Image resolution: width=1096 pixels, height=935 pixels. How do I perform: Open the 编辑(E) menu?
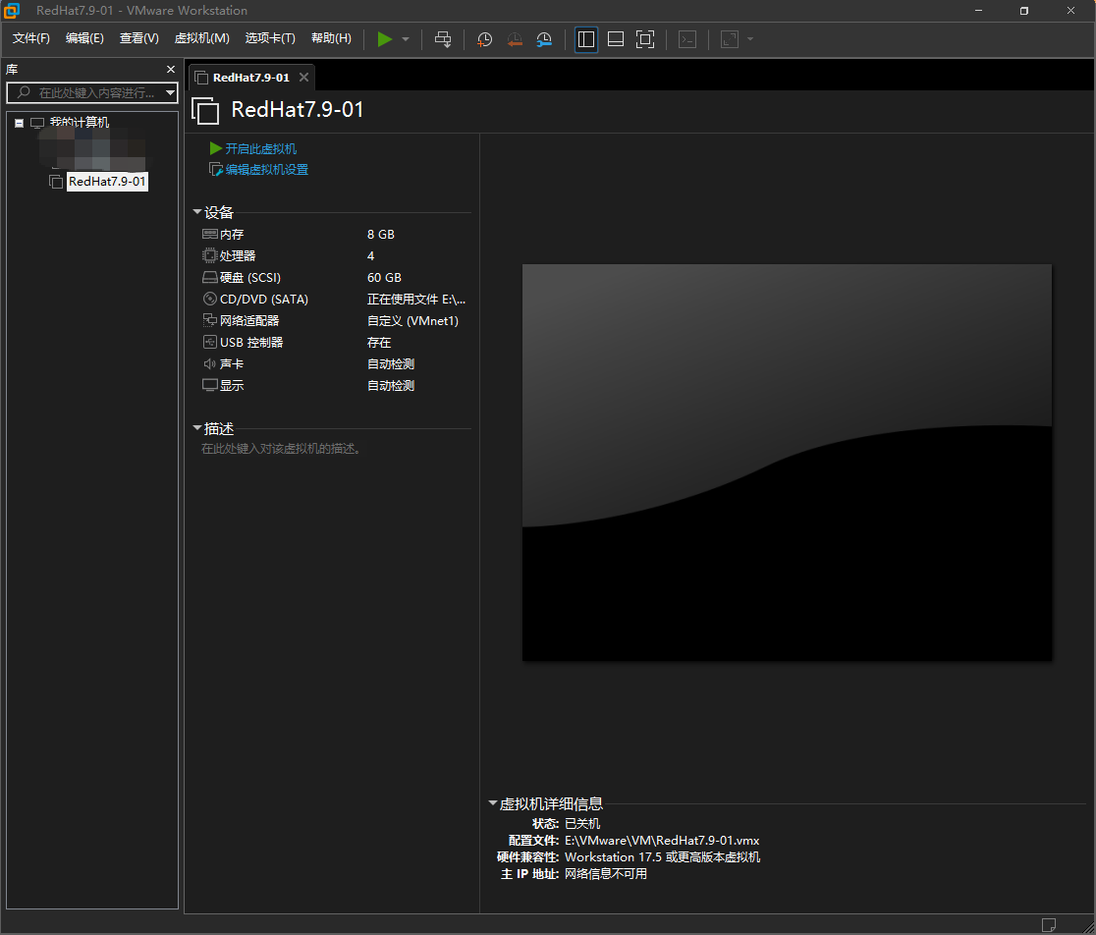[84, 38]
